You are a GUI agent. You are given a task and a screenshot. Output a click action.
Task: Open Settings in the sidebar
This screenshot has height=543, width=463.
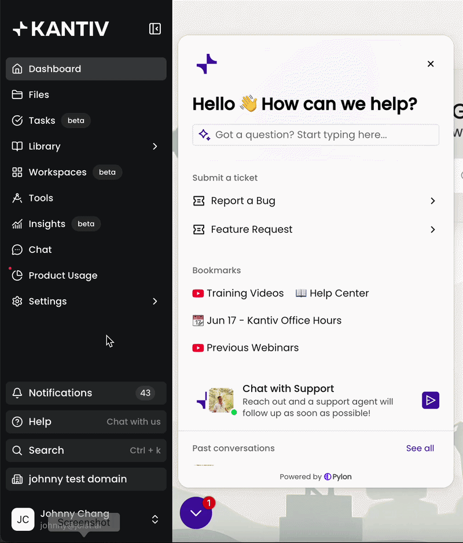point(86,301)
